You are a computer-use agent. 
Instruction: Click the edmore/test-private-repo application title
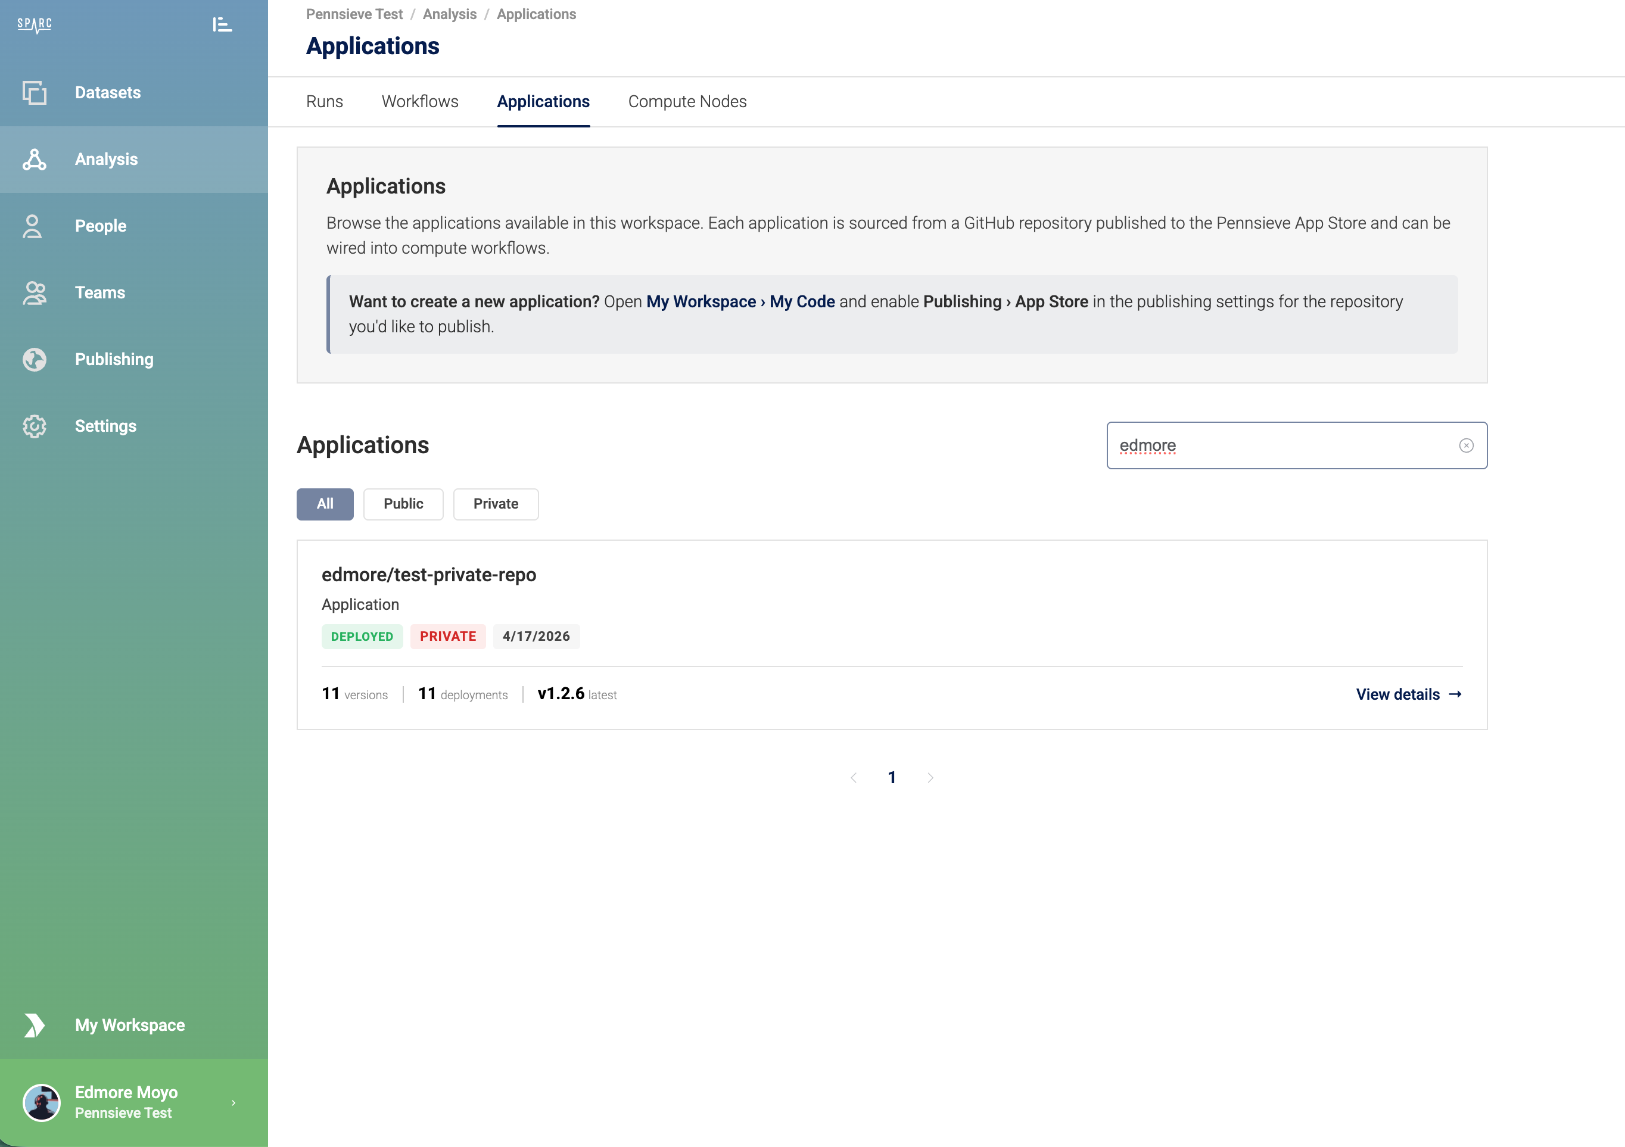429,575
